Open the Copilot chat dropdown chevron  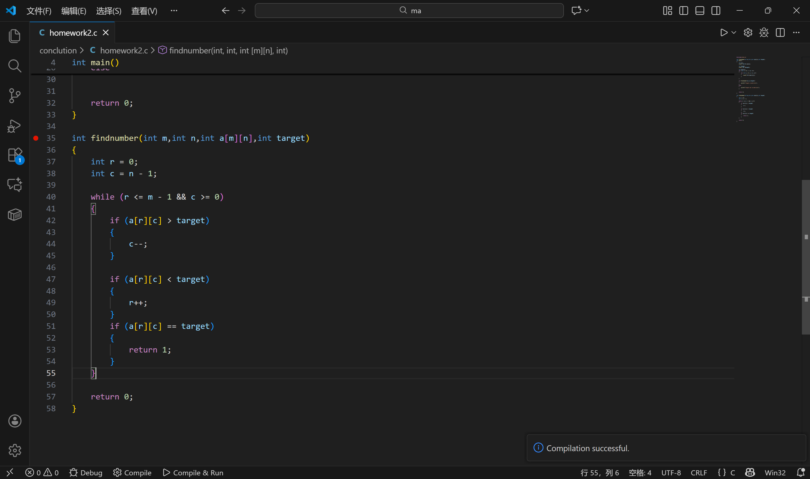pos(587,11)
